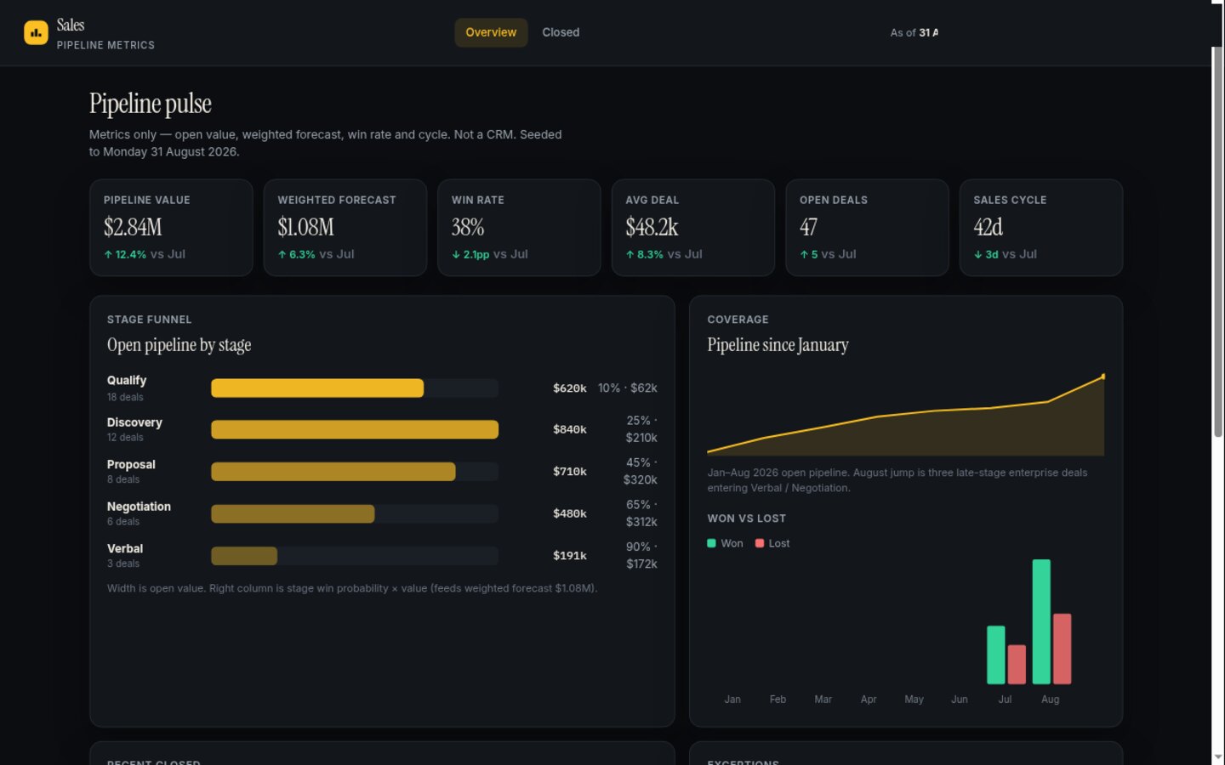Image resolution: width=1225 pixels, height=765 pixels.
Task: Open the Closed tab
Action: coord(561,32)
